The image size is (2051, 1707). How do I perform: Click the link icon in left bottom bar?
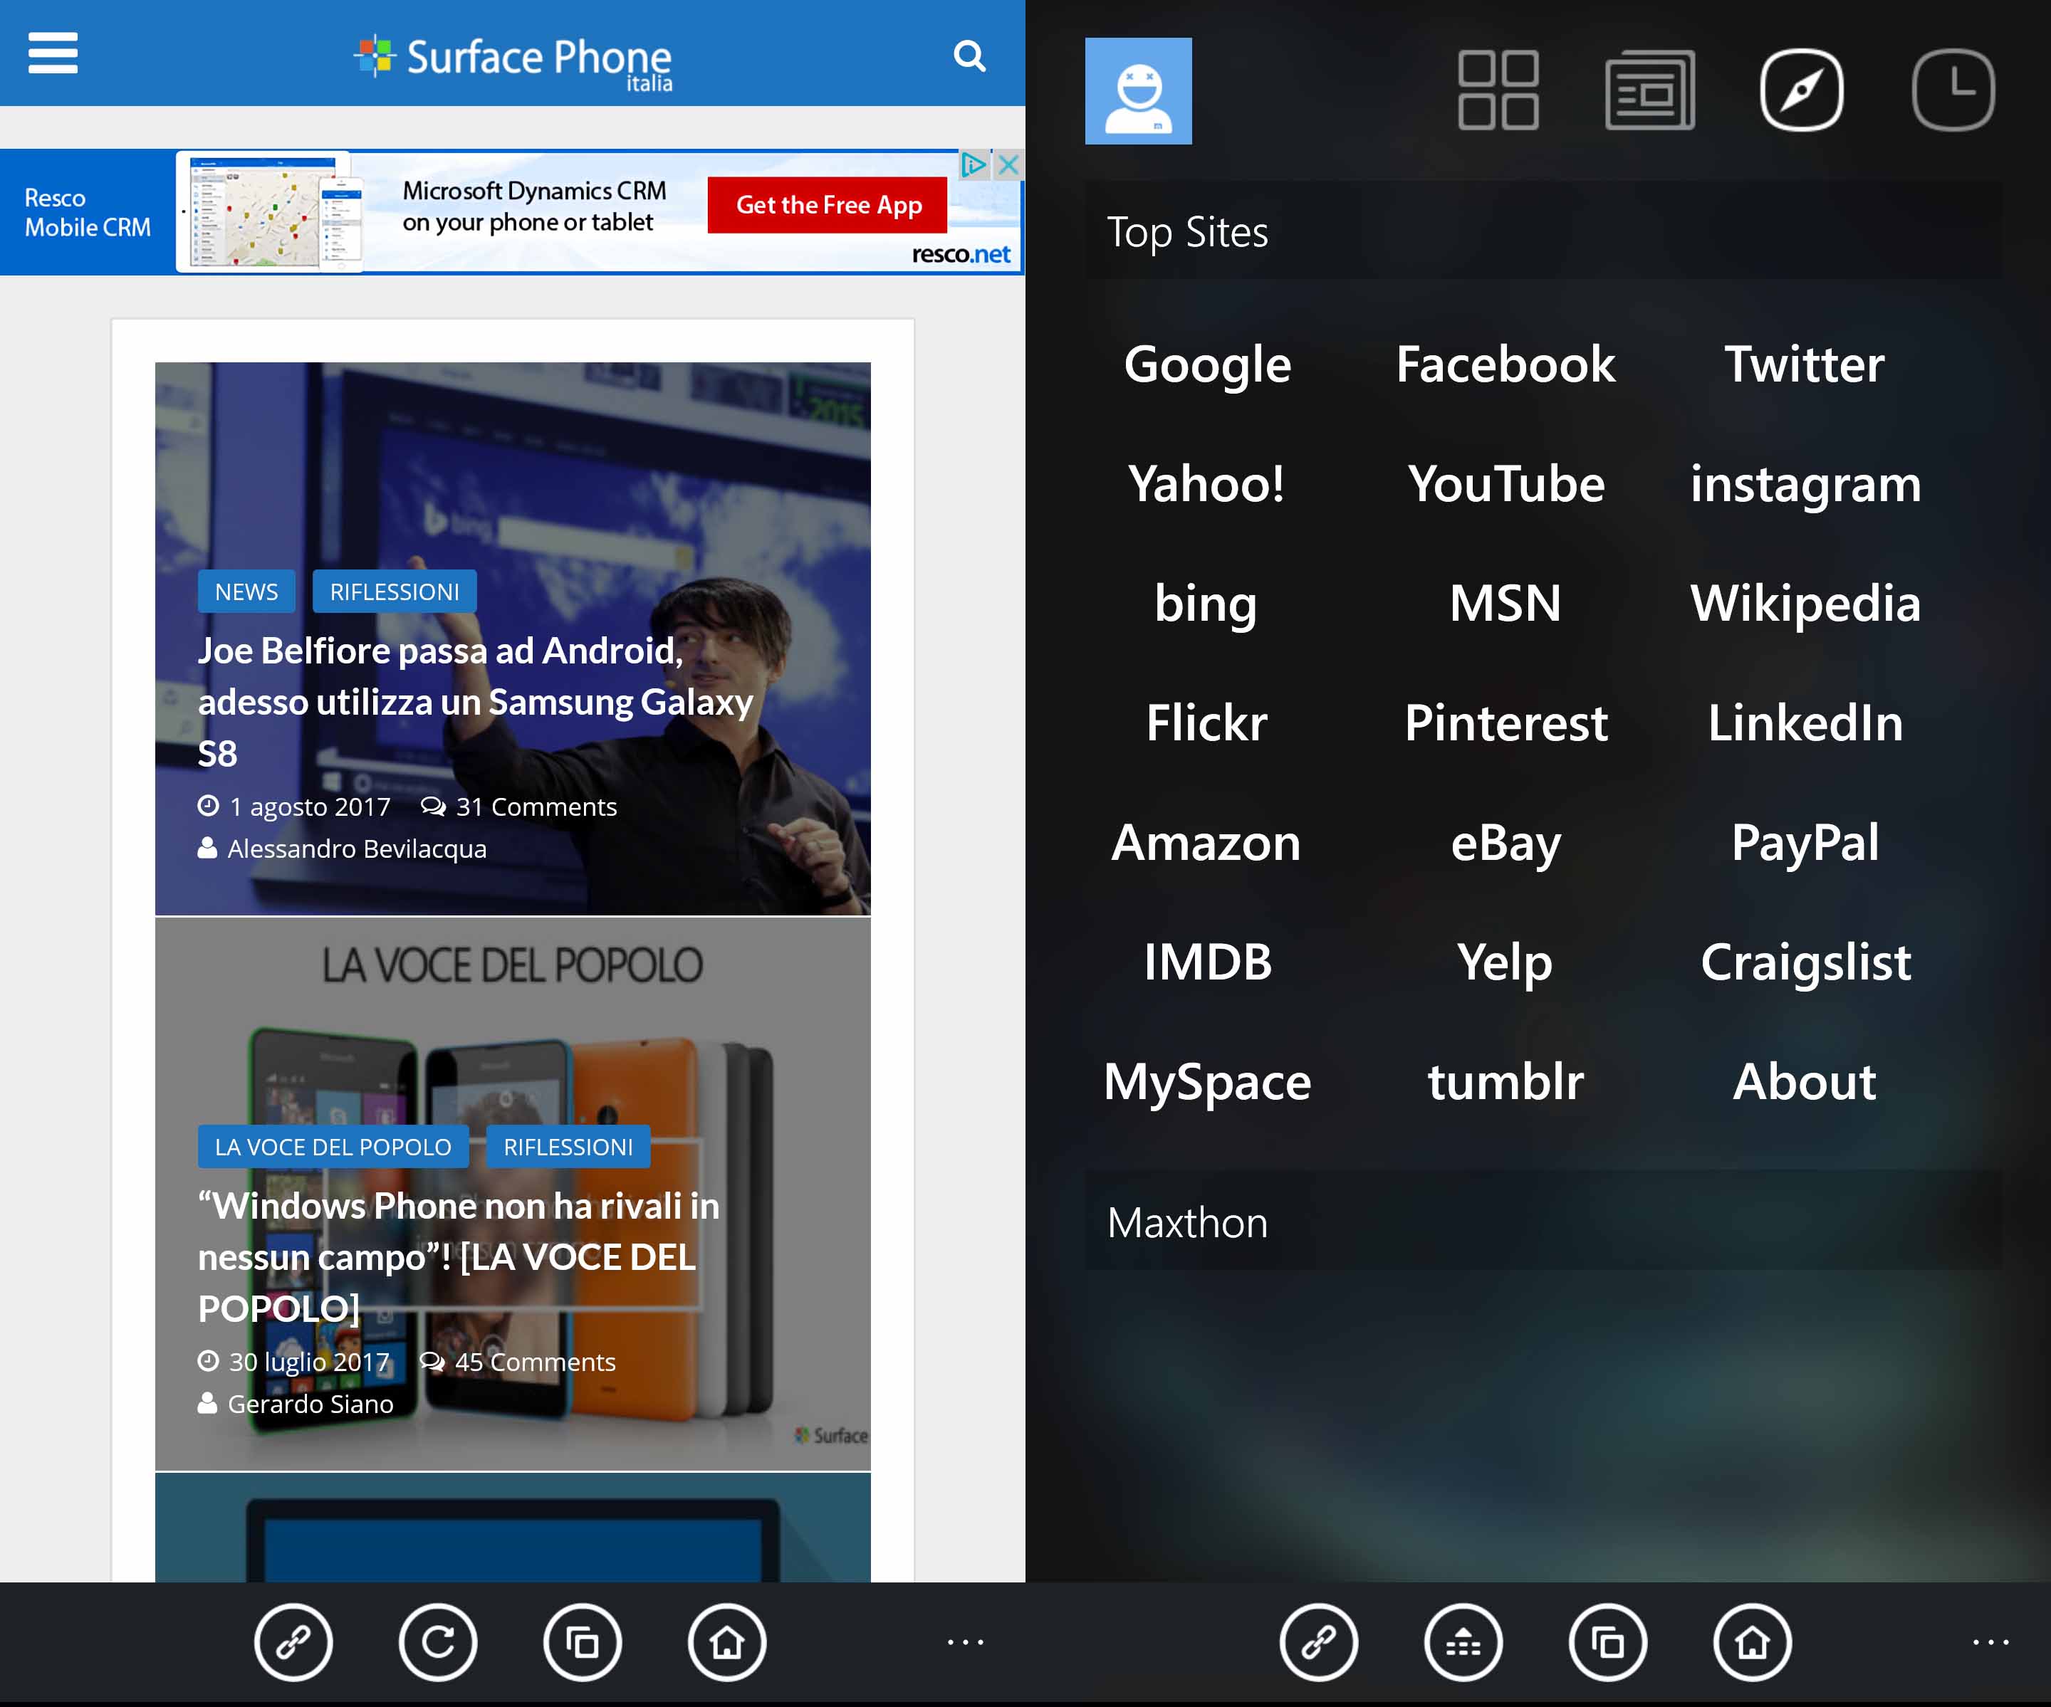pos(293,1643)
